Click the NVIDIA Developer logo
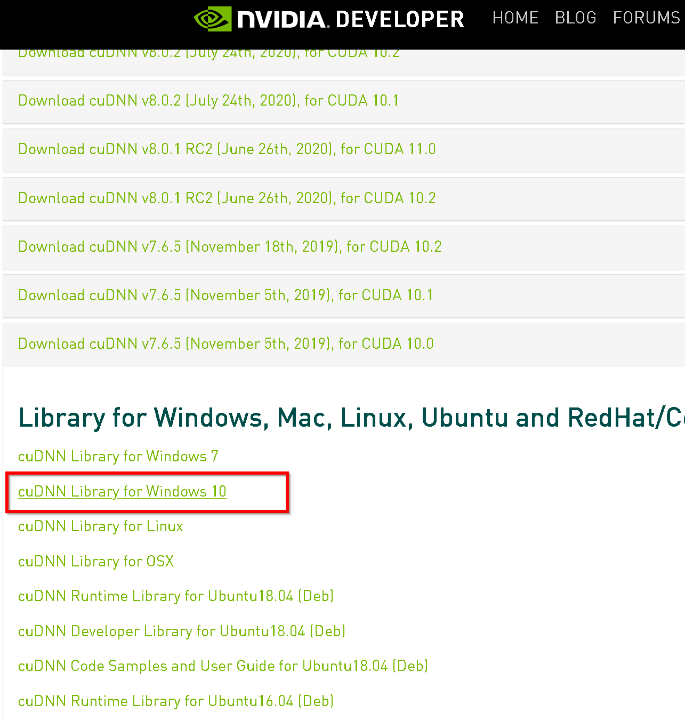Image resolution: width=685 pixels, height=720 pixels. (x=329, y=19)
